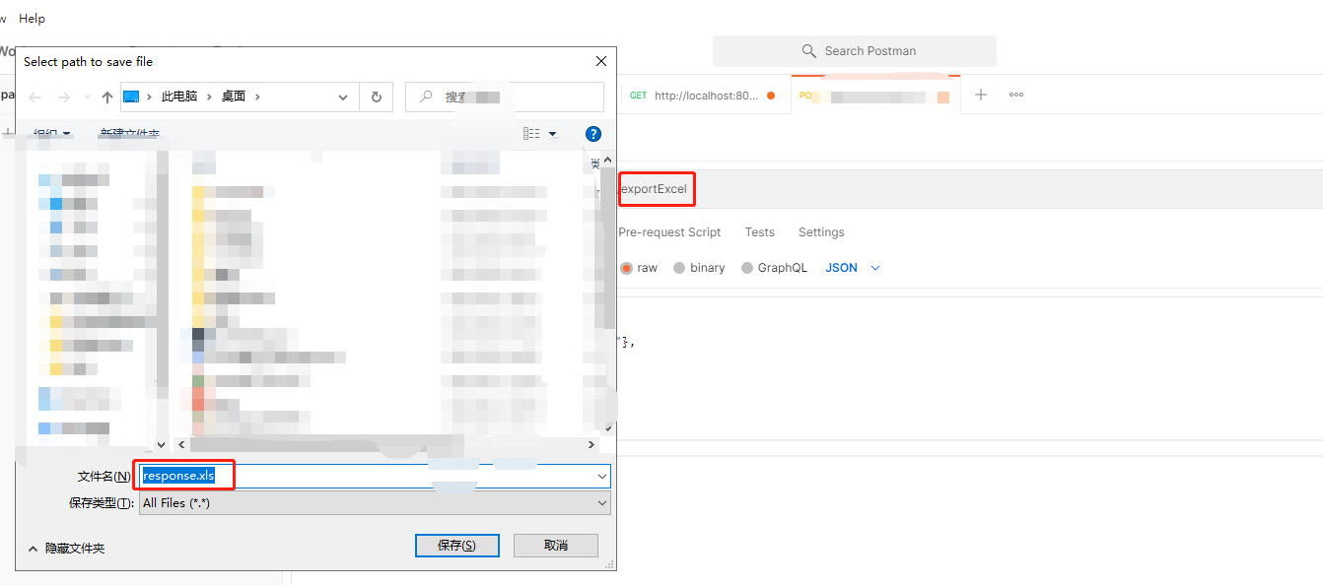
Task: Open the Settings tab
Action: pyautogui.click(x=821, y=232)
